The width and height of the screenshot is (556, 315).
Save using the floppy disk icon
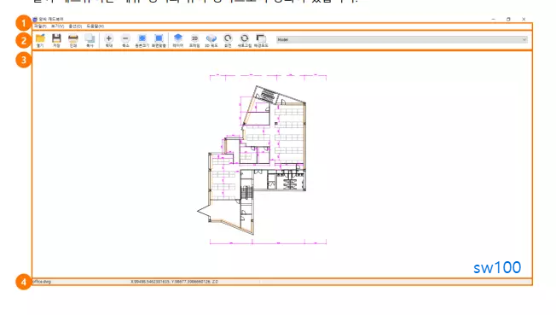pyautogui.click(x=56, y=40)
